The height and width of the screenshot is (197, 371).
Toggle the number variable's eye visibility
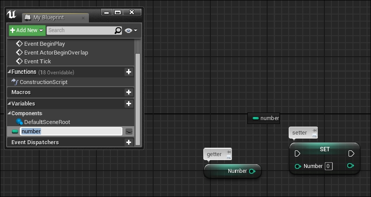[x=129, y=131]
